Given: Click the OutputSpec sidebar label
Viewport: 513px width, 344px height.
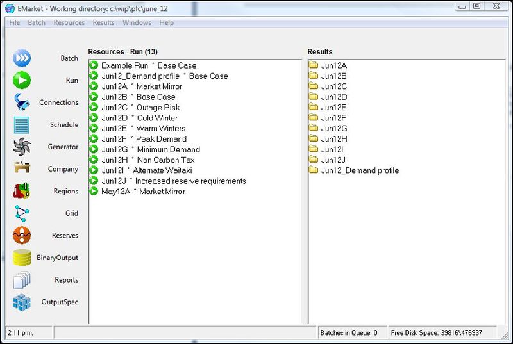Looking at the screenshot, I should click(60, 302).
